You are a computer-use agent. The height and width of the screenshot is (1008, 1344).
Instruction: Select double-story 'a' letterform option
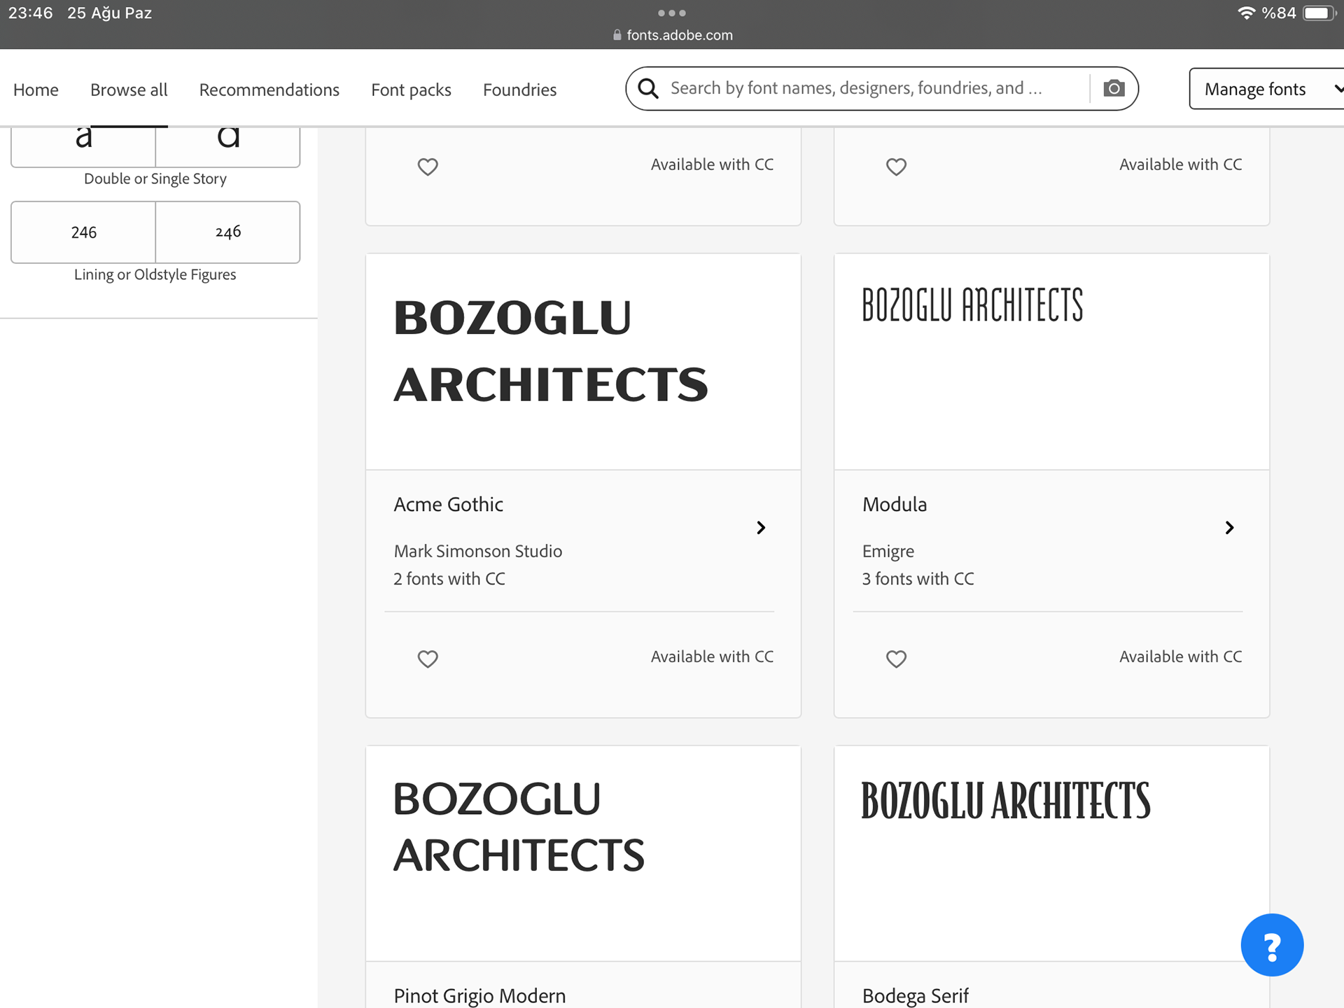tap(83, 143)
